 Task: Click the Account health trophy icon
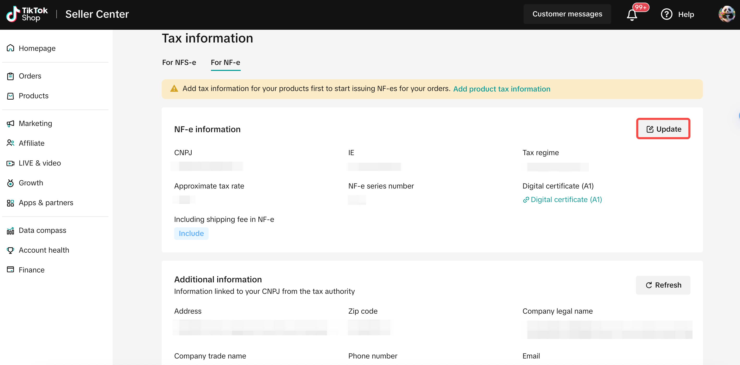pos(10,250)
